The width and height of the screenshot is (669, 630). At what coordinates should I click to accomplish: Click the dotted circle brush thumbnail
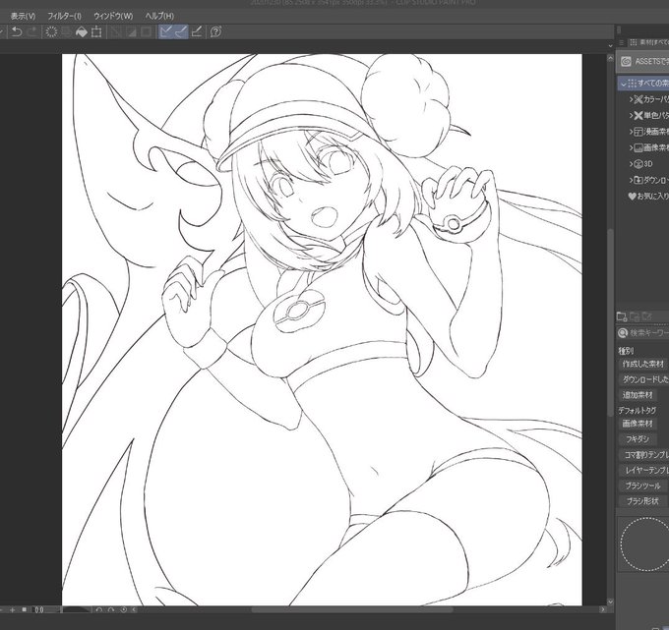(x=643, y=544)
